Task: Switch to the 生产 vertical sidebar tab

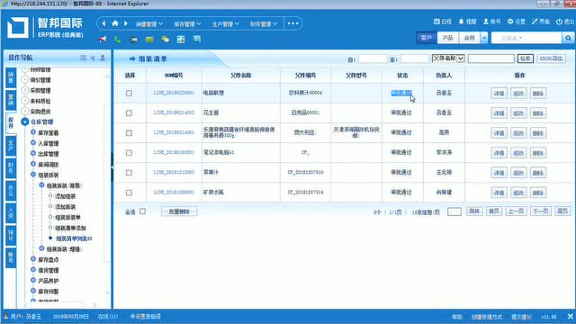Action: coord(11,146)
